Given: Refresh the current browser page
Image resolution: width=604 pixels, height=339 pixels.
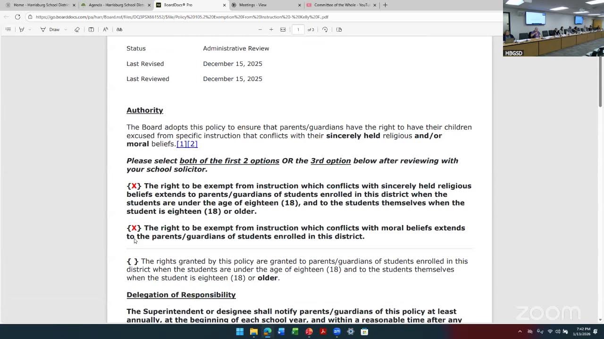Looking at the screenshot, I should (17, 17).
